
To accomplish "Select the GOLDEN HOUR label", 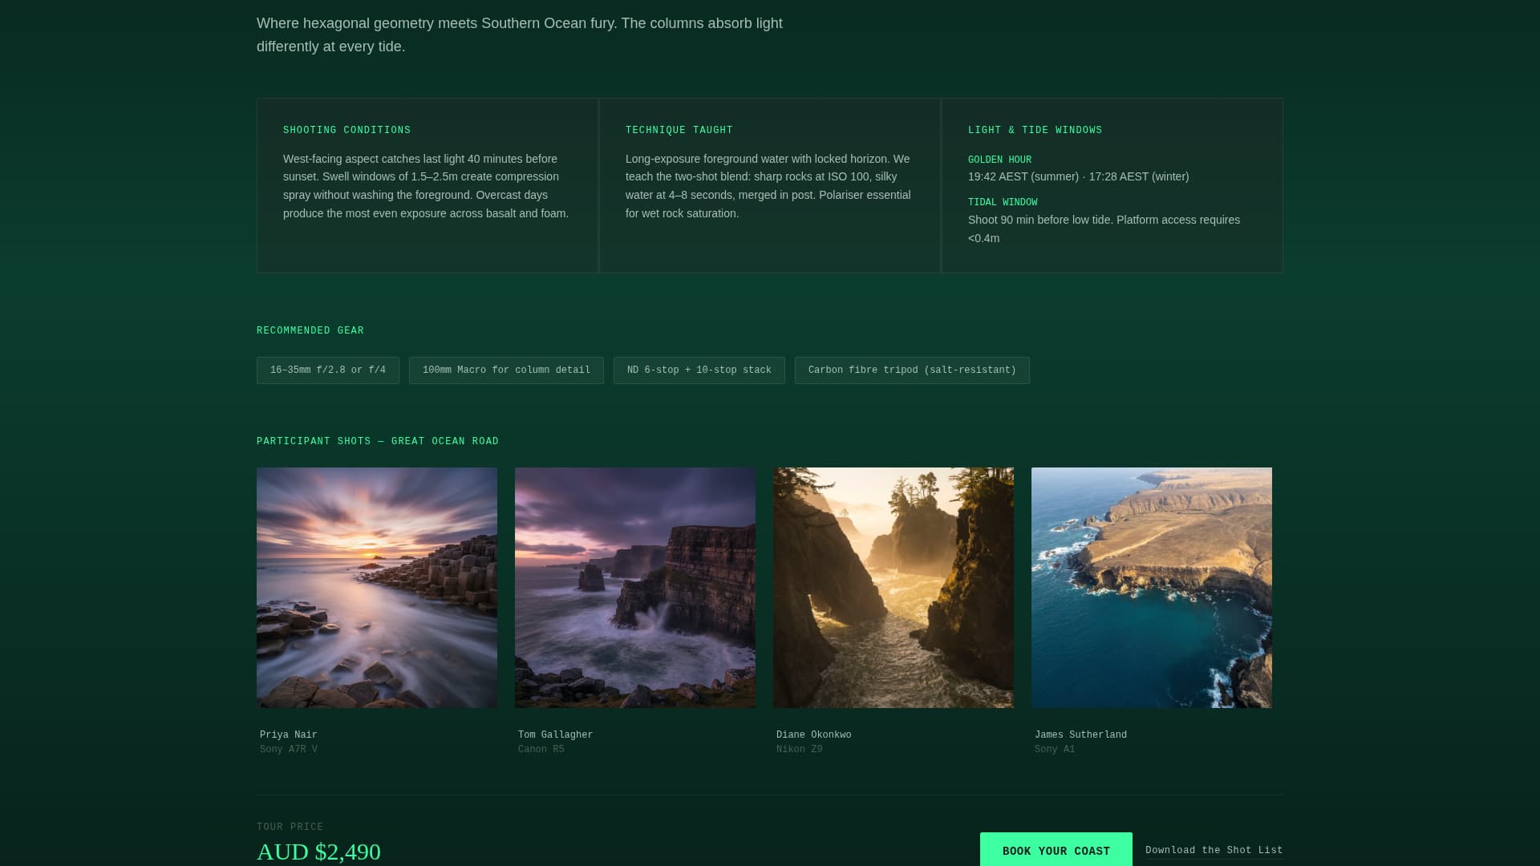I will pos(999,159).
